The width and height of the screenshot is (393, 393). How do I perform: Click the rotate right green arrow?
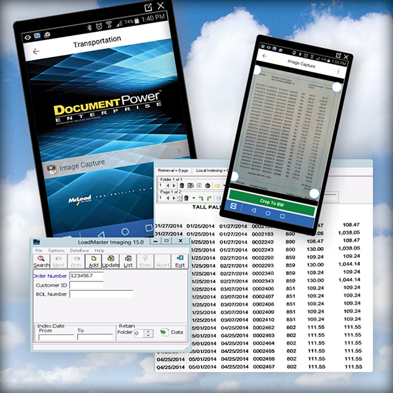210,198
